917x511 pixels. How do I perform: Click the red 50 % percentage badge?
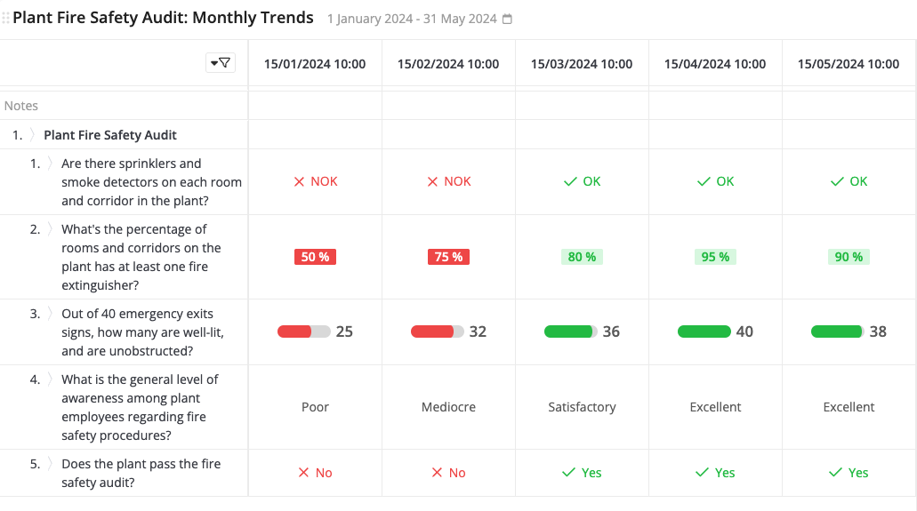pyautogui.click(x=315, y=257)
